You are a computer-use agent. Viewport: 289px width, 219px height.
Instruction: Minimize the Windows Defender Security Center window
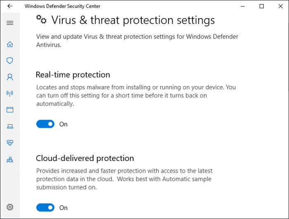click(x=242, y=6)
